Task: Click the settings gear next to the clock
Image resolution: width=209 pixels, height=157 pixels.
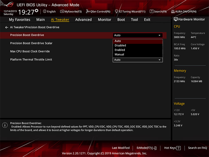Action: pyautogui.click(x=37, y=10)
